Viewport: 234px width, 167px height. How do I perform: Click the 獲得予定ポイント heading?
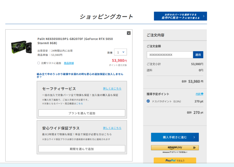(158, 94)
